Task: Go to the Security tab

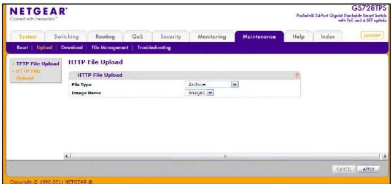Action: pos(170,37)
